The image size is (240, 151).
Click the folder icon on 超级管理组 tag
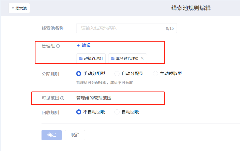pyautogui.click(x=81, y=58)
